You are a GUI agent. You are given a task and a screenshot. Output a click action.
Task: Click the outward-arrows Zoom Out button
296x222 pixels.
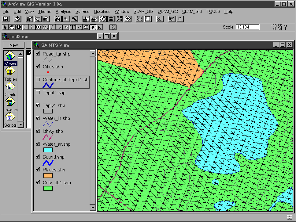120,19
